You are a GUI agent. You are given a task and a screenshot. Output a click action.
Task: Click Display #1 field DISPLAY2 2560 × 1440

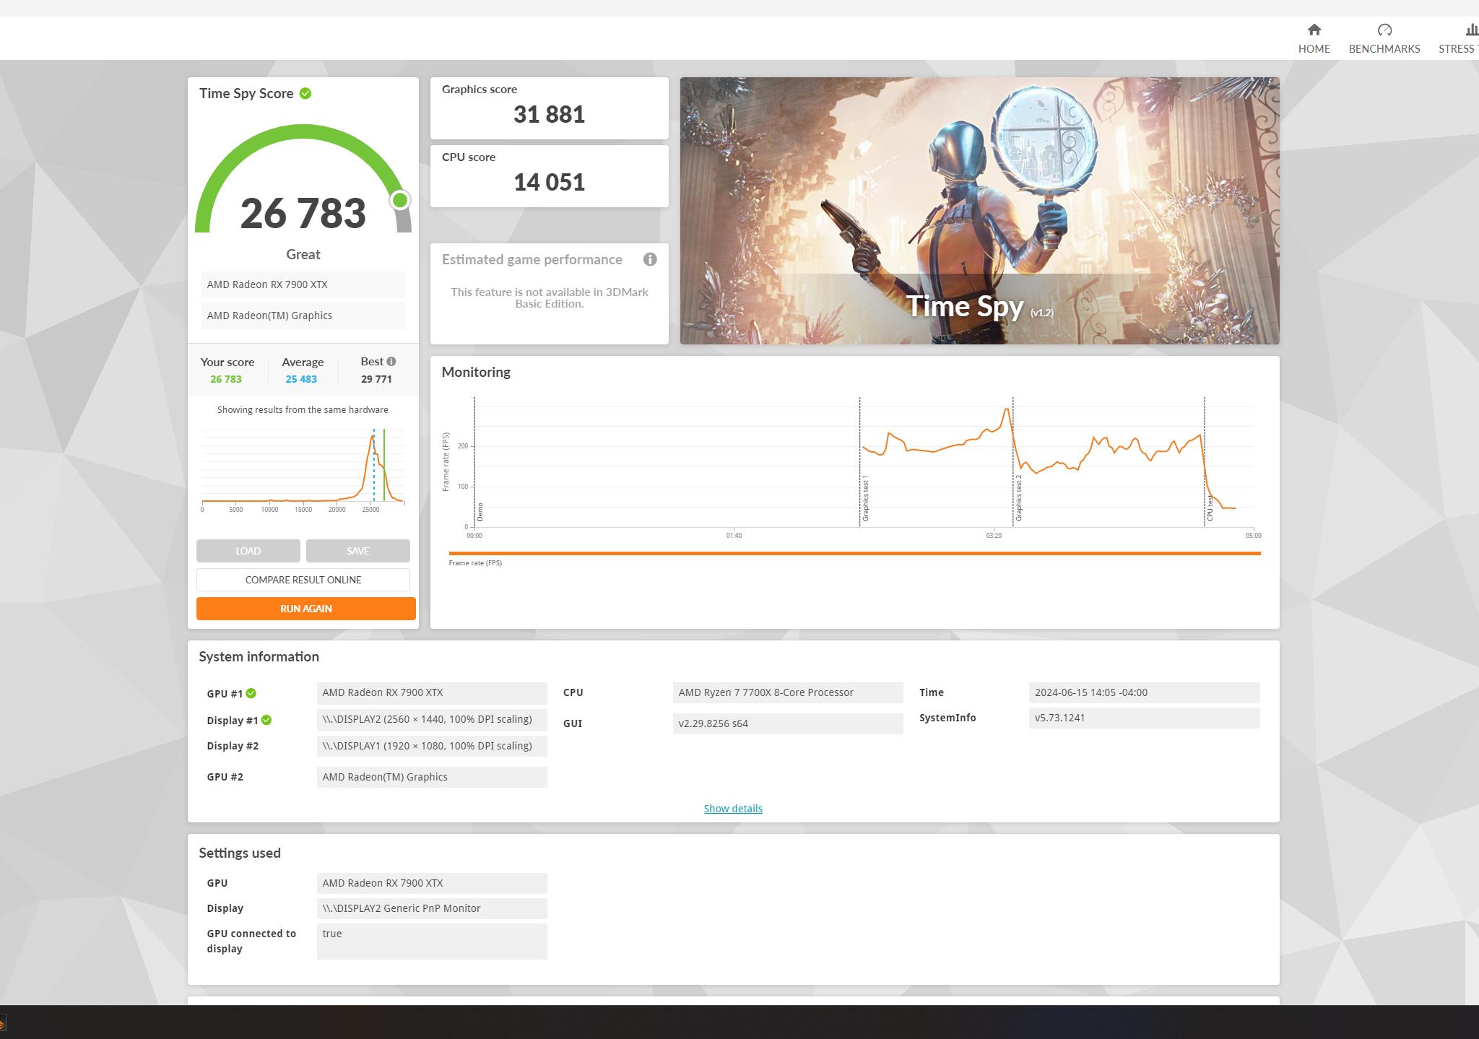click(x=432, y=720)
